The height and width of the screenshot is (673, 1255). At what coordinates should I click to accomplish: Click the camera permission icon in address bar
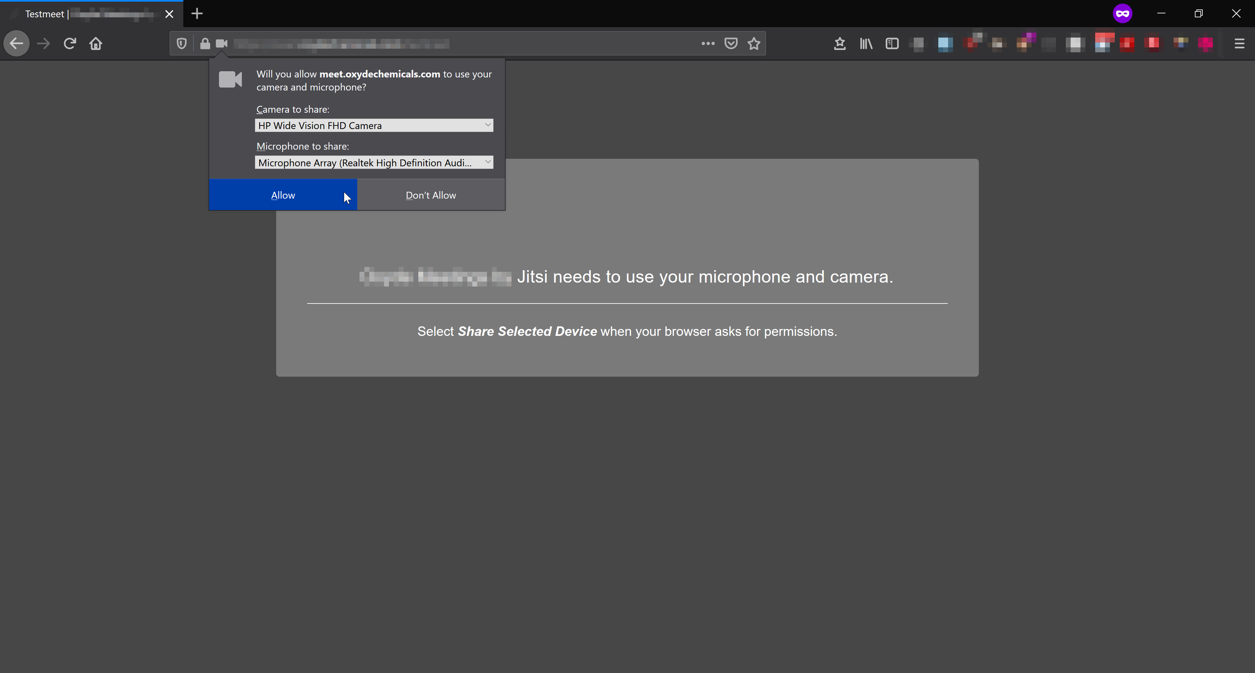222,43
